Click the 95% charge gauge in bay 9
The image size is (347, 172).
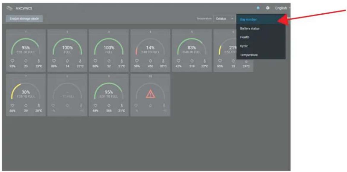(109, 91)
